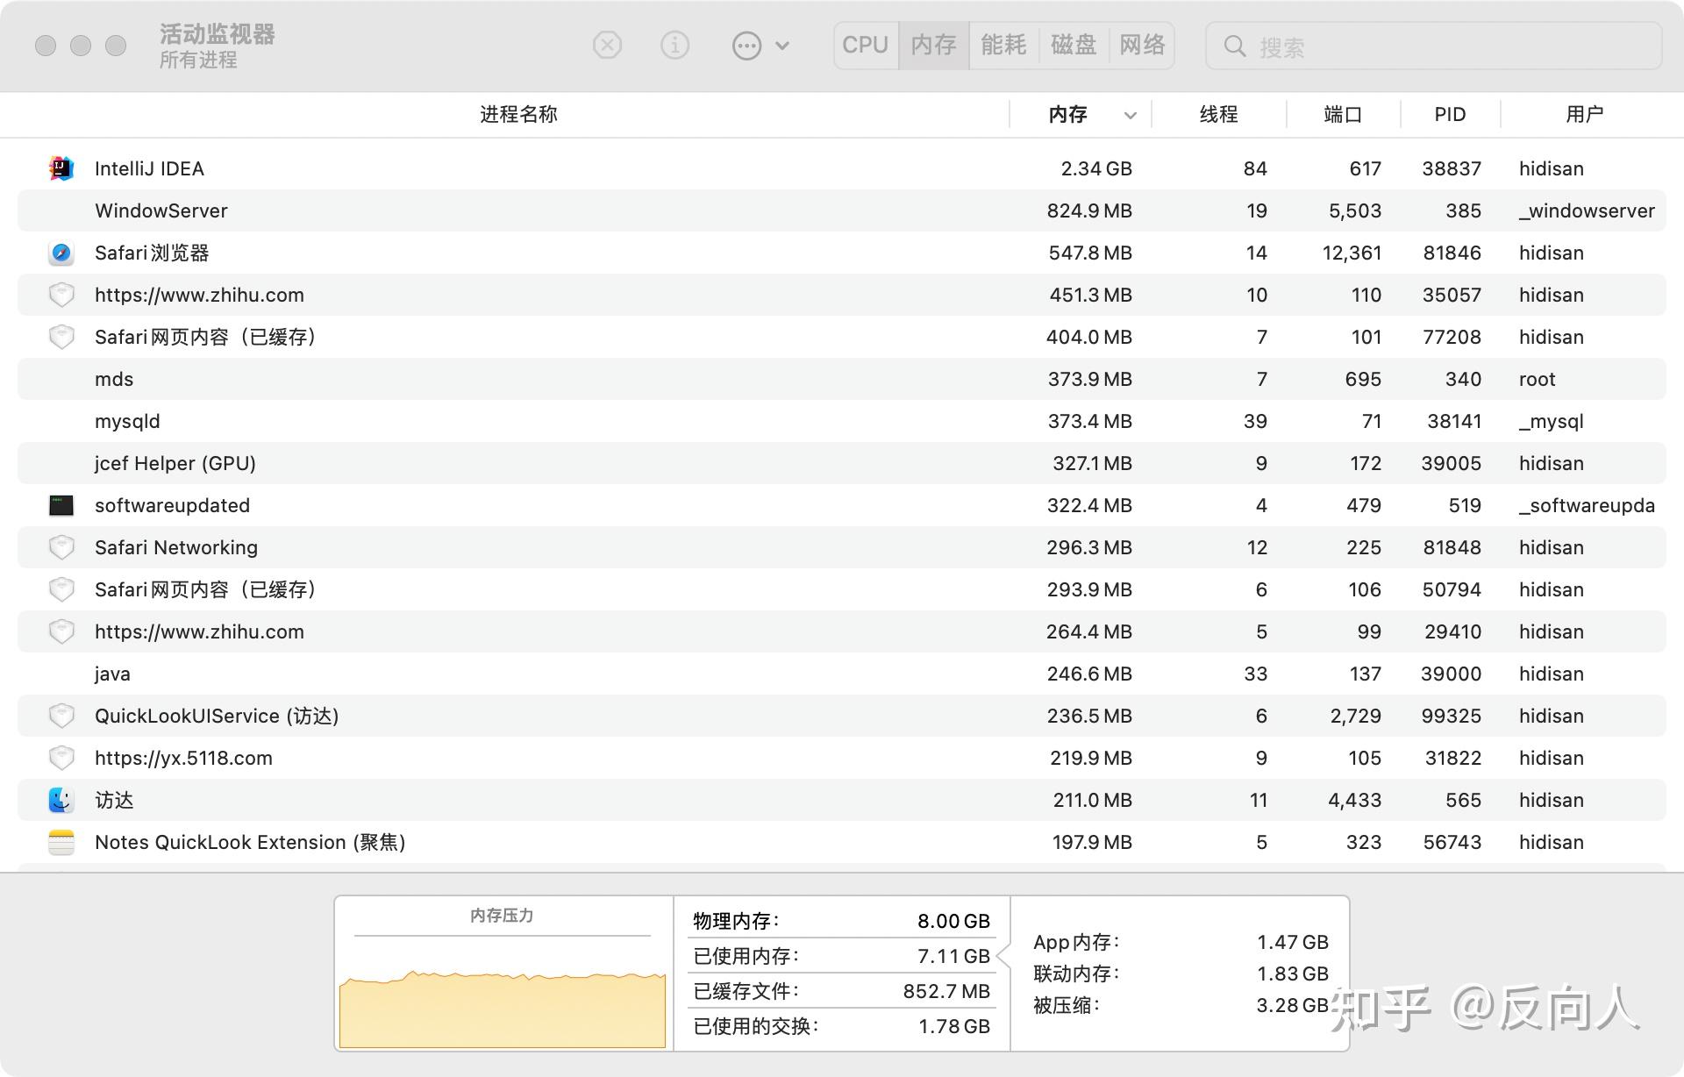Expand the chevron next to ellipsis button
The height and width of the screenshot is (1077, 1684).
[x=783, y=45]
